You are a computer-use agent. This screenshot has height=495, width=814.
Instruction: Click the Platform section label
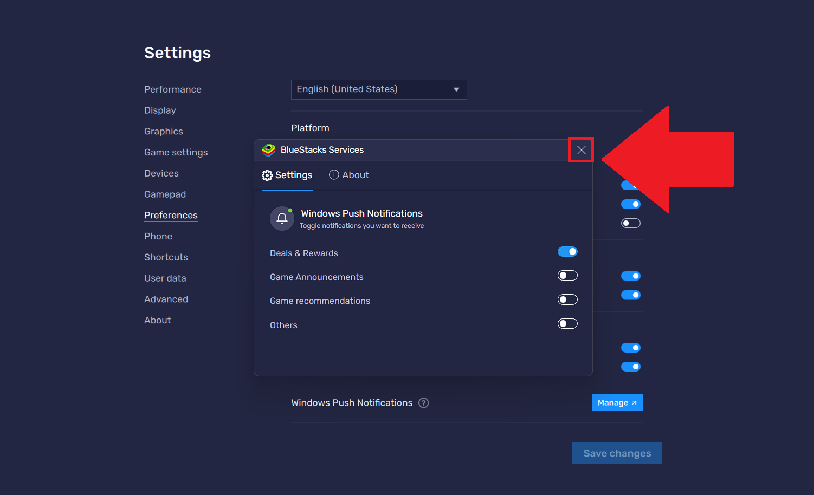point(310,128)
